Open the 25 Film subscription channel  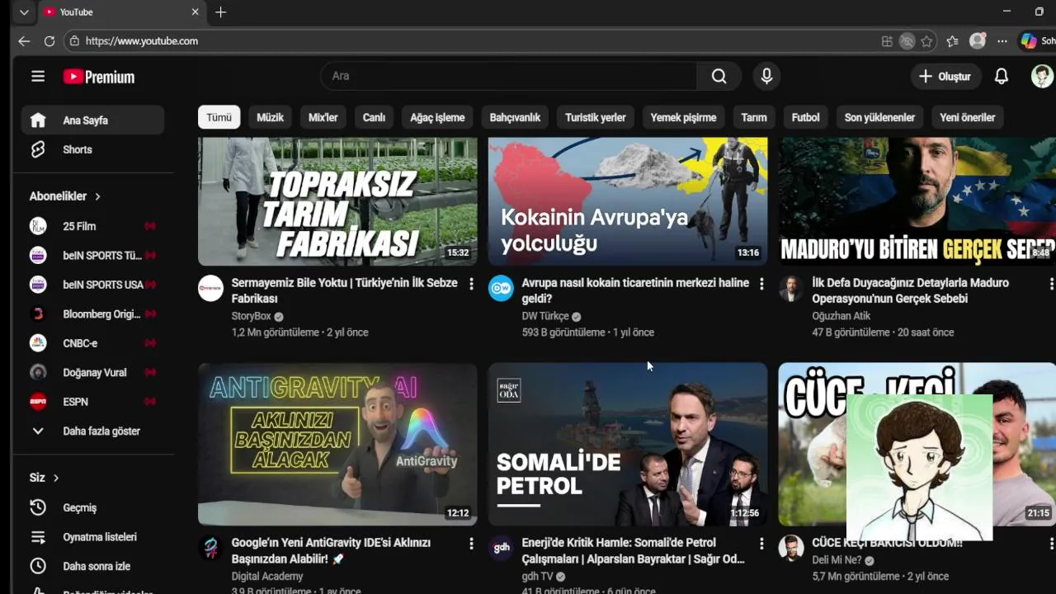(x=92, y=226)
